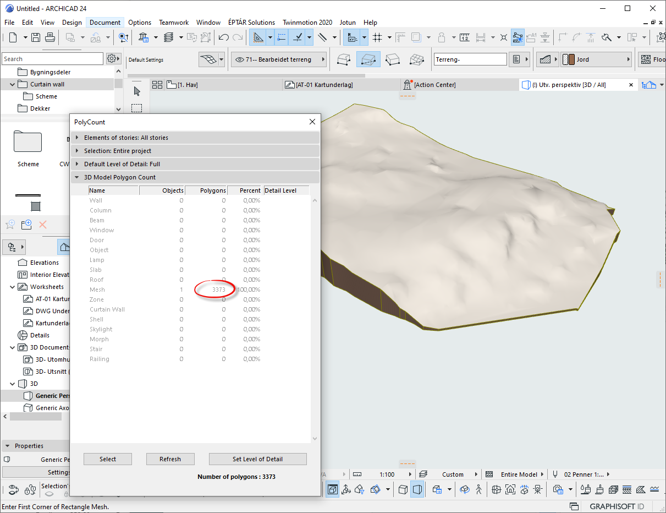Open the Design menu
Viewport: 666px width, 513px height.
tap(72, 23)
